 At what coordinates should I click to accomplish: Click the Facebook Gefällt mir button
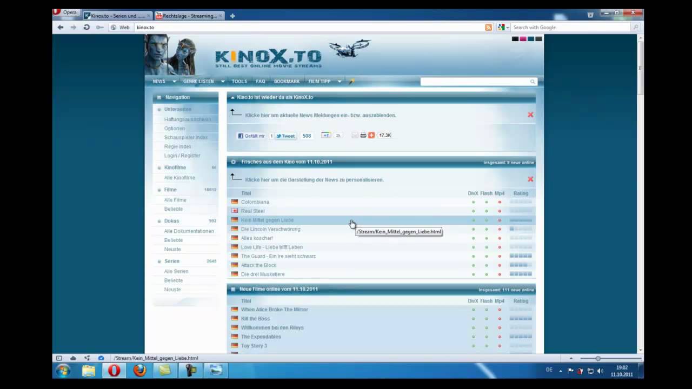251,136
